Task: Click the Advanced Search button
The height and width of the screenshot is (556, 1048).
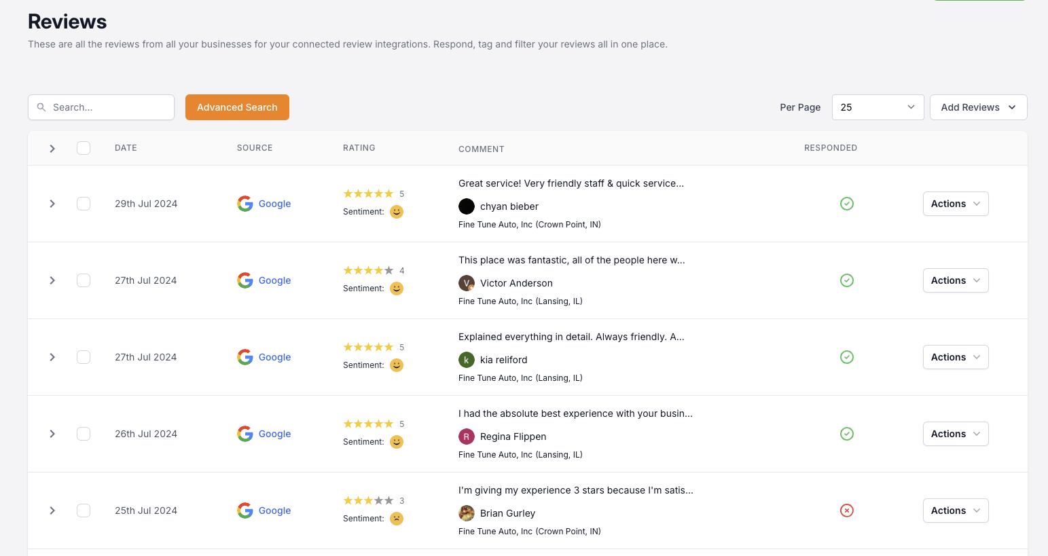Action: pos(237,107)
